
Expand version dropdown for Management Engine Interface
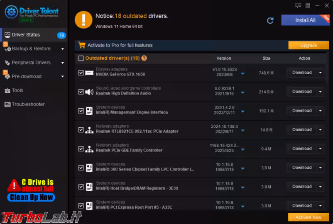coord(243,112)
